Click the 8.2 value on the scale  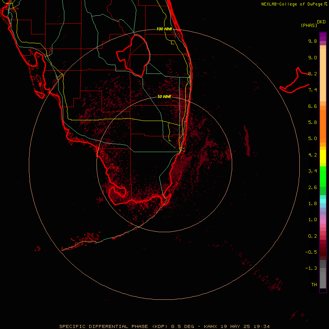(313, 73)
